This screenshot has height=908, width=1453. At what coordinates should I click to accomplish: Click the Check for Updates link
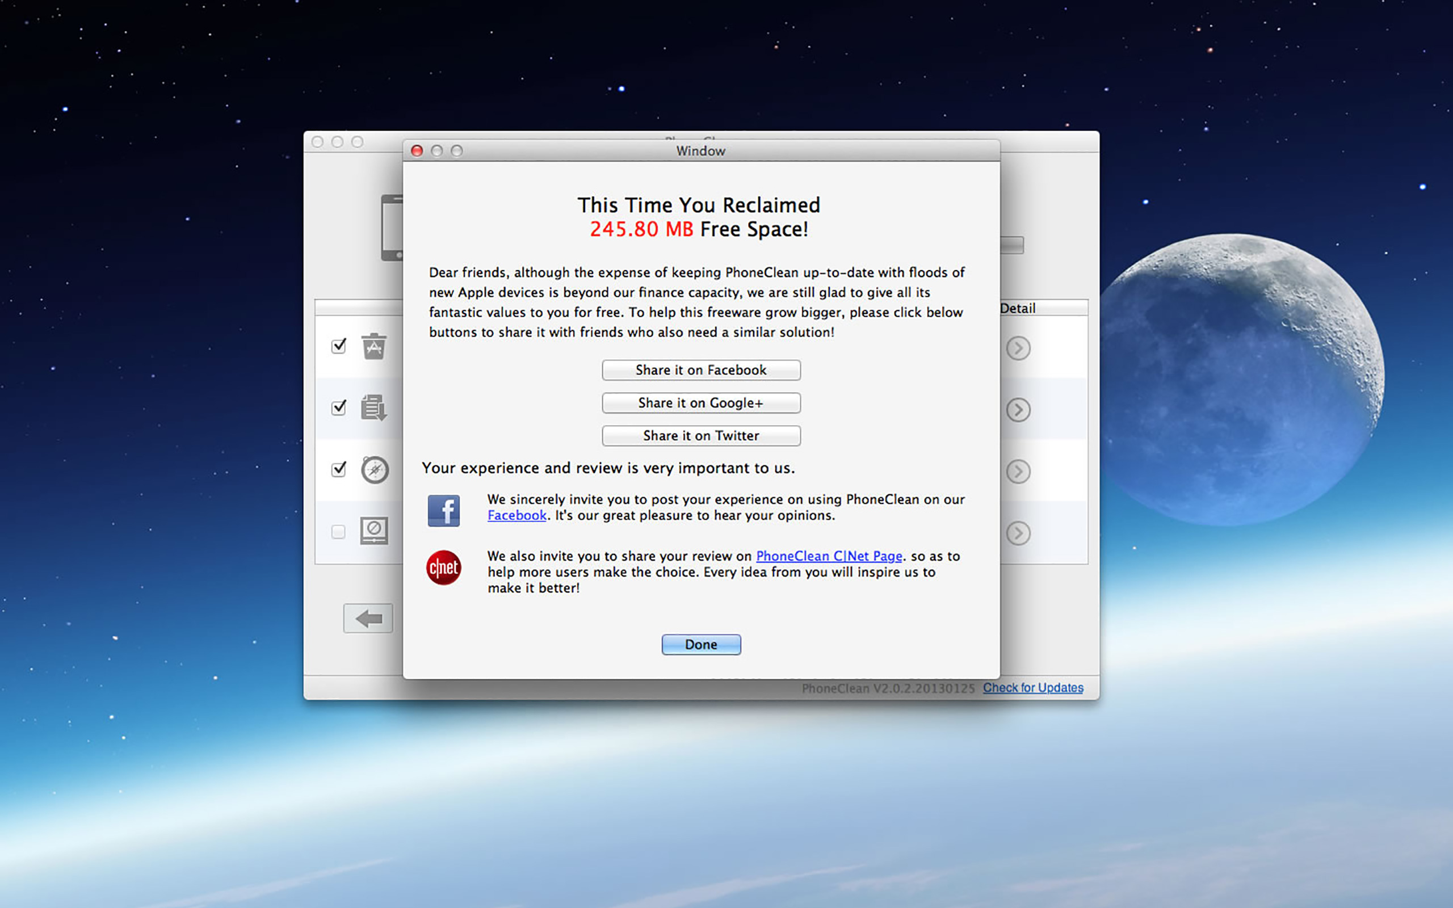click(x=1033, y=688)
